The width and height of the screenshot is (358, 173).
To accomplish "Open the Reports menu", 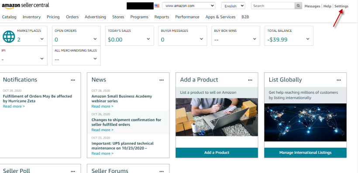I will click(x=162, y=17).
